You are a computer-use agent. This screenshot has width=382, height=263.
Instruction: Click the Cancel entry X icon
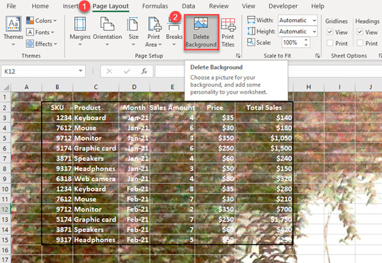(109, 71)
